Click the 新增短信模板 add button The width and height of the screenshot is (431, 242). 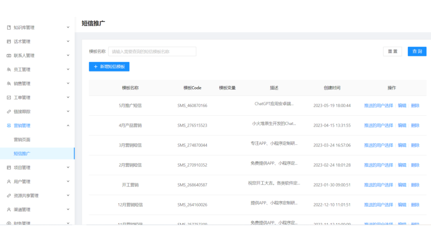coord(109,67)
